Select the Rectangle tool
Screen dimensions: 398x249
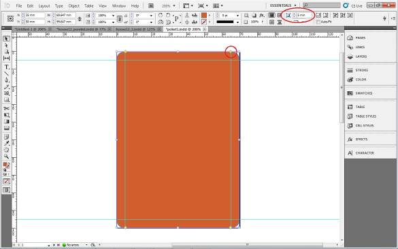[x=6, y=100]
